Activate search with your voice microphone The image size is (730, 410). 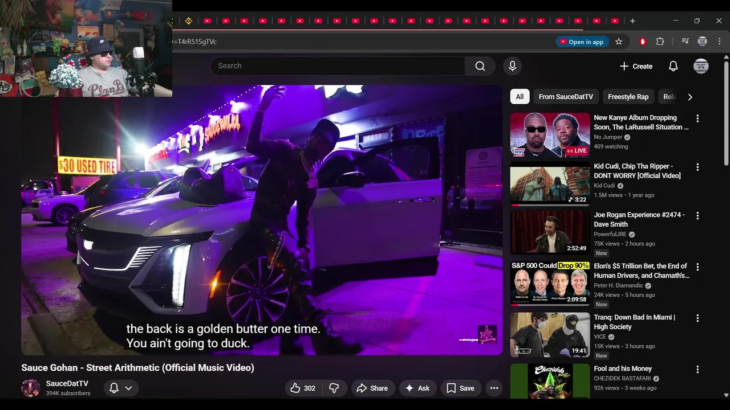(x=512, y=66)
